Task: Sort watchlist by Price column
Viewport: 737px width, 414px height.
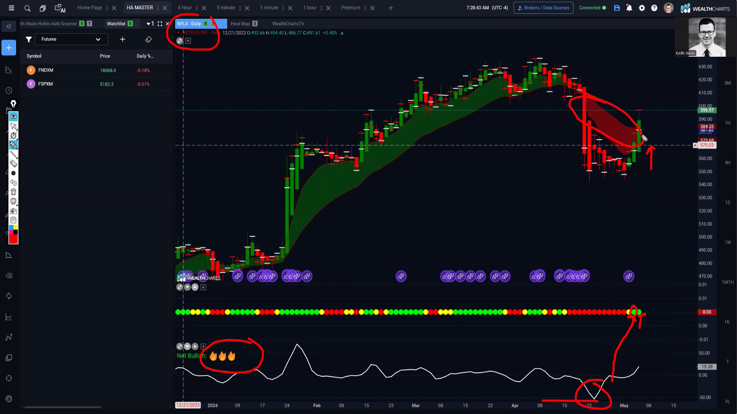Action: click(105, 56)
